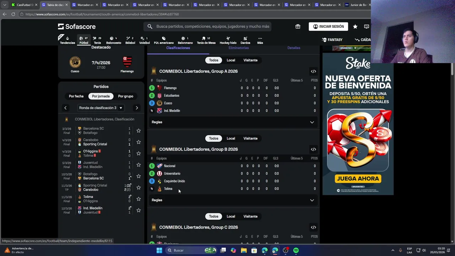The image size is (455, 256).
Task: Favorite the Ind. Medellín vs Juventud 12/3/26 match
Action: click(x=139, y=210)
